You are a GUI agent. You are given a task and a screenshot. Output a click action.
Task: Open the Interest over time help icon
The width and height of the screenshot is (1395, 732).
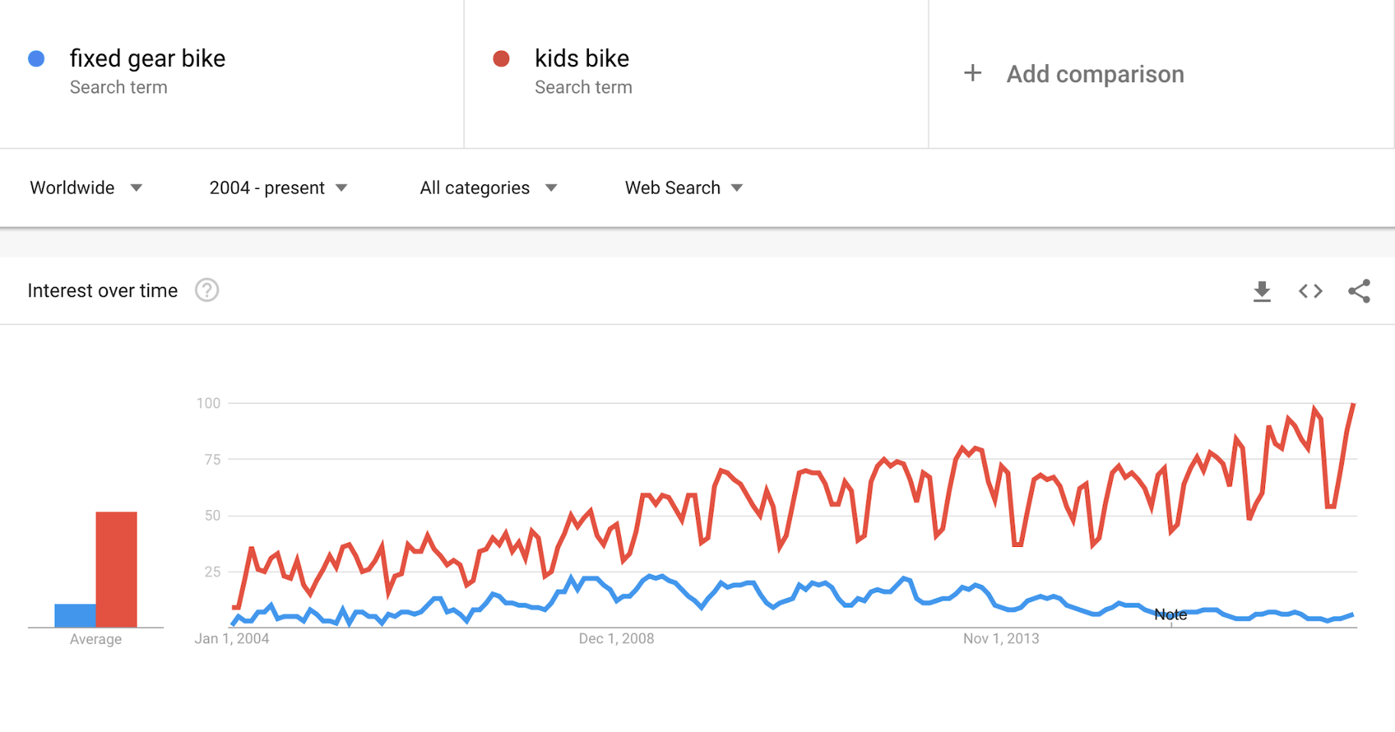click(x=206, y=291)
